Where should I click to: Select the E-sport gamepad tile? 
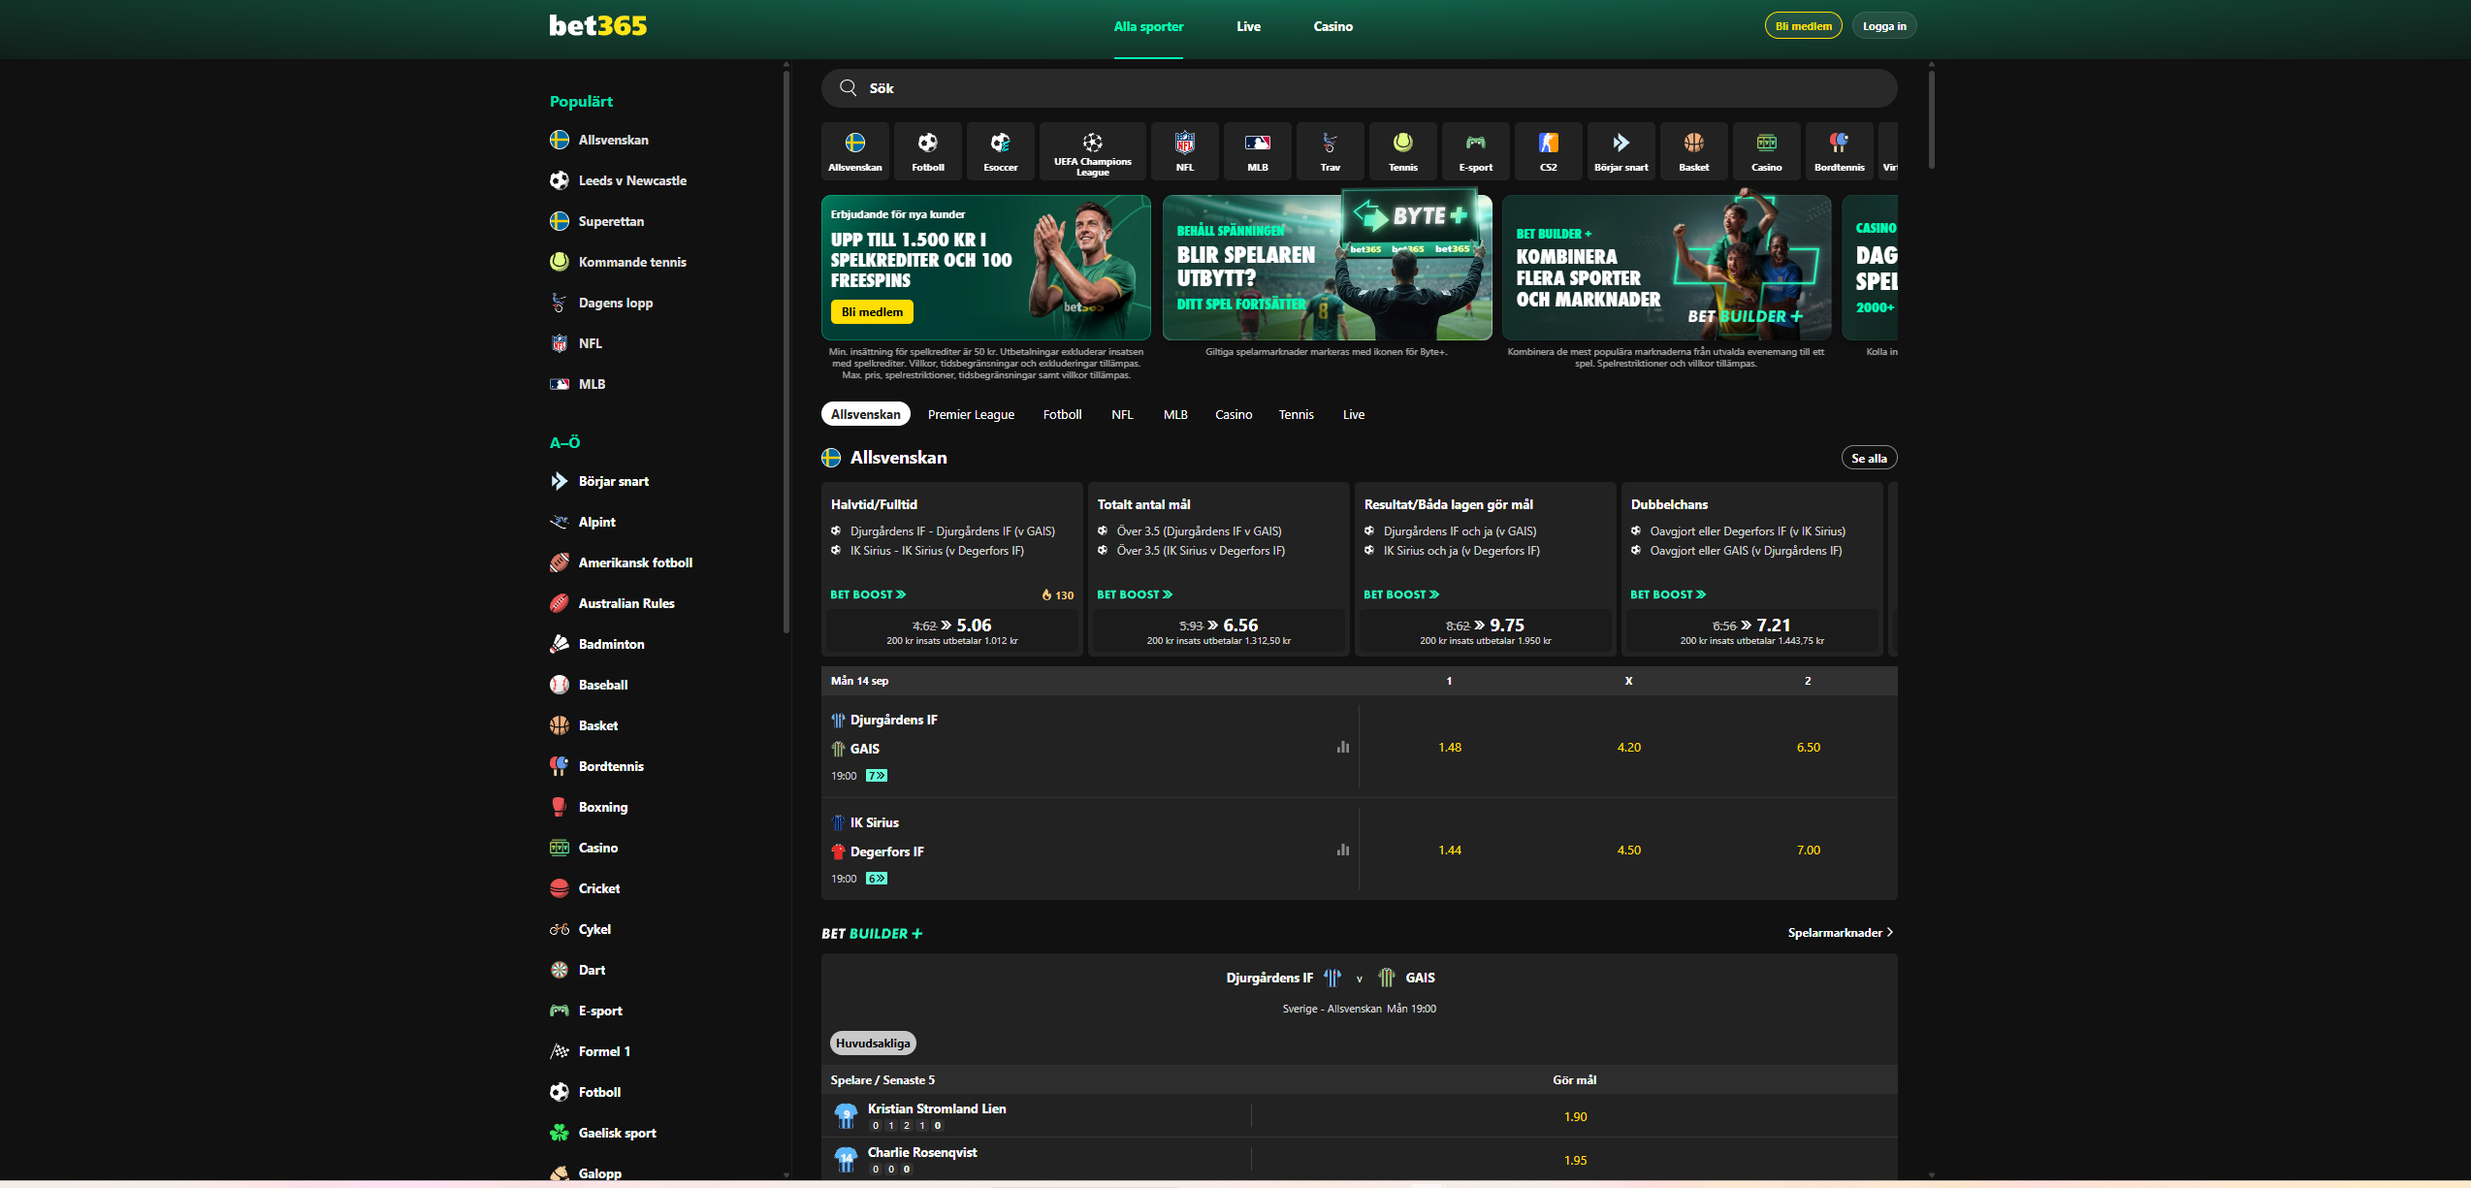[x=1475, y=151]
